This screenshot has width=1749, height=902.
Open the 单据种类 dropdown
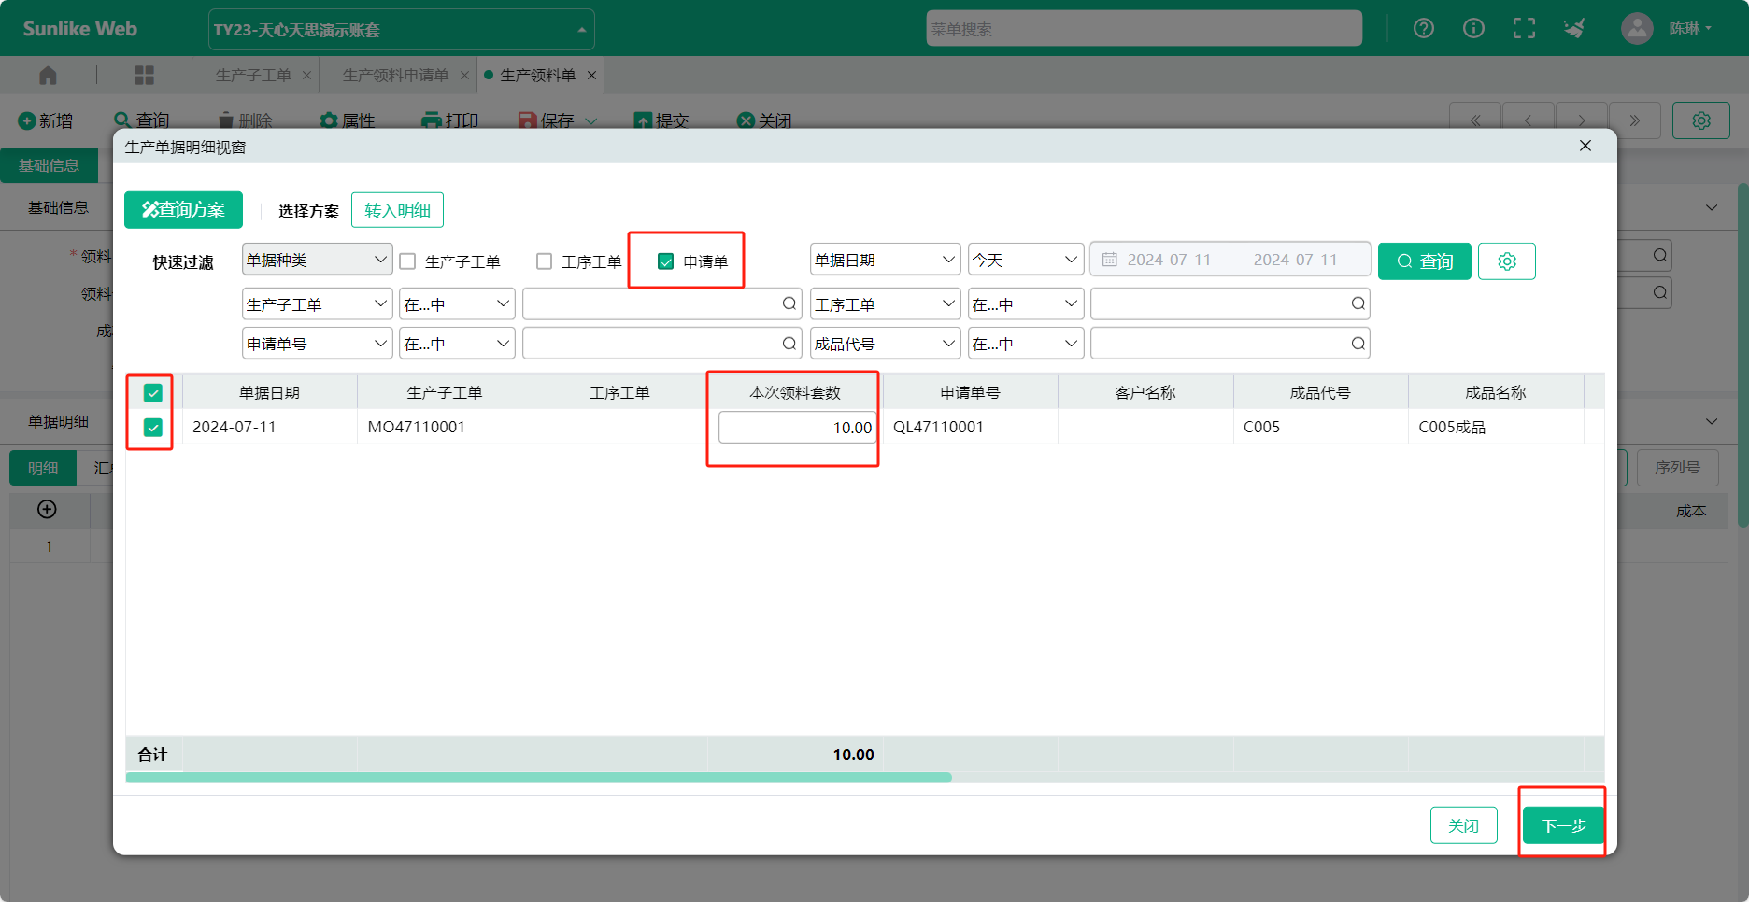318,260
